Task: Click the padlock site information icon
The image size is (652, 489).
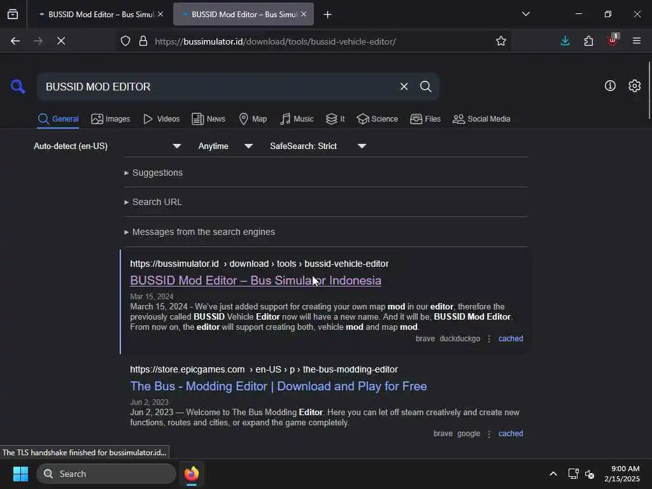Action: [143, 41]
